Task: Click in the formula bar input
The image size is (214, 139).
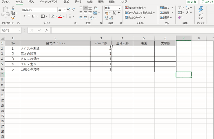Action: click(x=132, y=30)
